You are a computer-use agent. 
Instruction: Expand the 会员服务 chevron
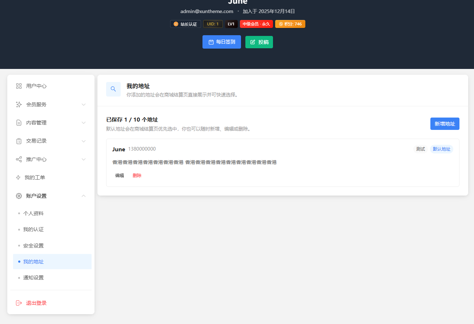tap(84, 104)
